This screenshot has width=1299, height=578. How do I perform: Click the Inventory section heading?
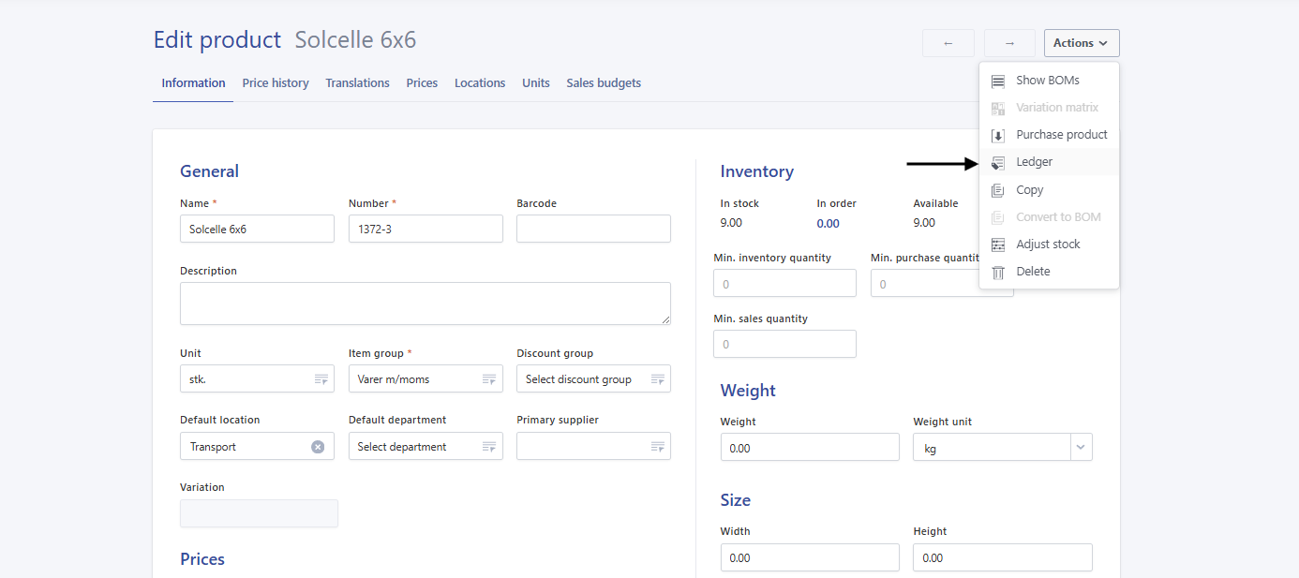click(757, 171)
